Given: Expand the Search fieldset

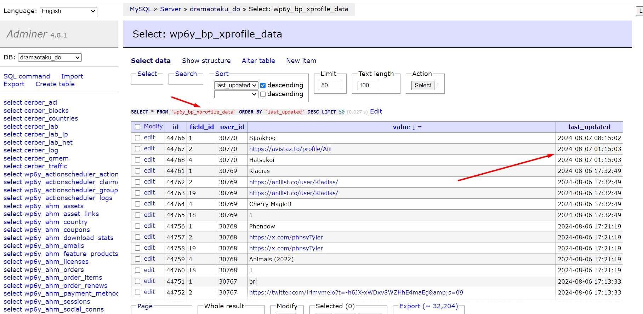Looking at the screenshot, I should [x=186, y=74].
